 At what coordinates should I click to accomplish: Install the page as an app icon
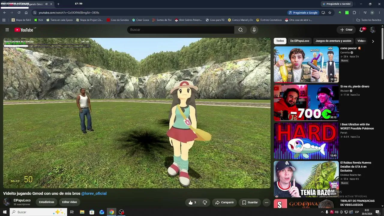coord(323,13)
